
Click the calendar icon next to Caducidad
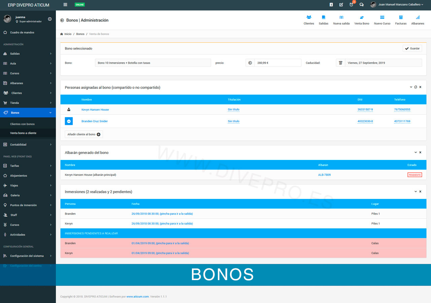(x=340, y=63)
